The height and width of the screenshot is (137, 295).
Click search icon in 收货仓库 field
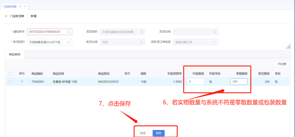(141, 42)
